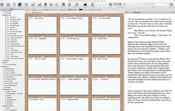Collapse the Background folder triangle

tap(2, 89)
